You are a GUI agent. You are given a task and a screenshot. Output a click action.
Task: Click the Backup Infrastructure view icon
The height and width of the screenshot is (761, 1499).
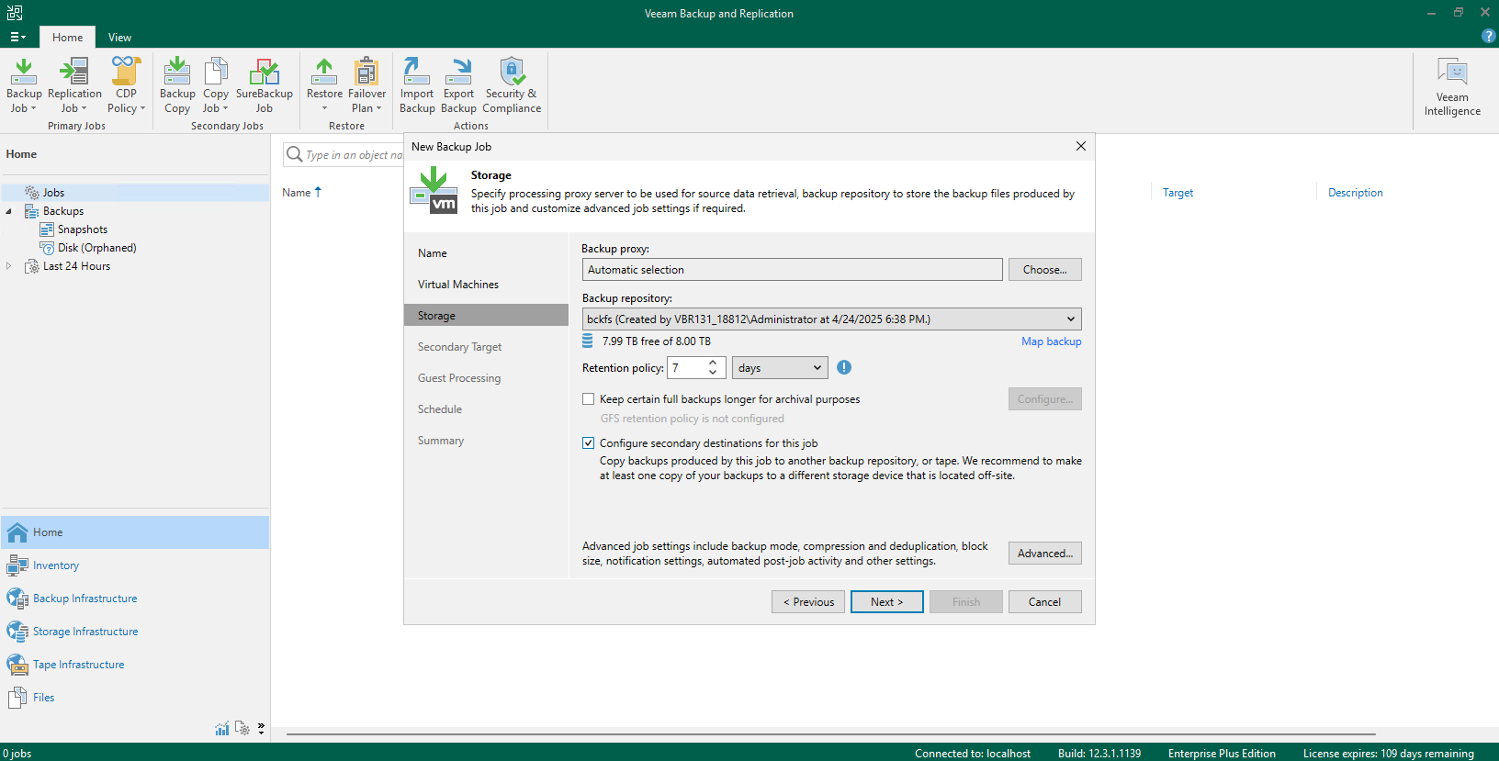coord(17,599)
